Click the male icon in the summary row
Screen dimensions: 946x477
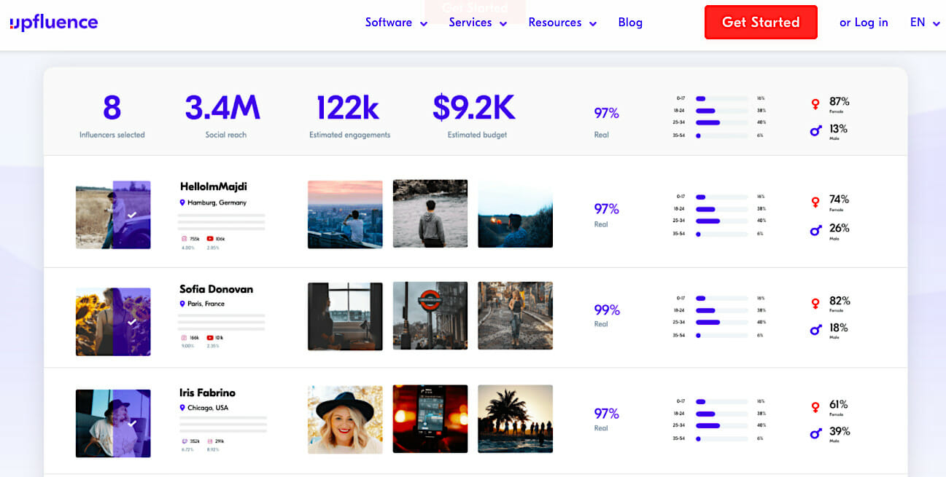pyautogui.click(x=815, y=131)
